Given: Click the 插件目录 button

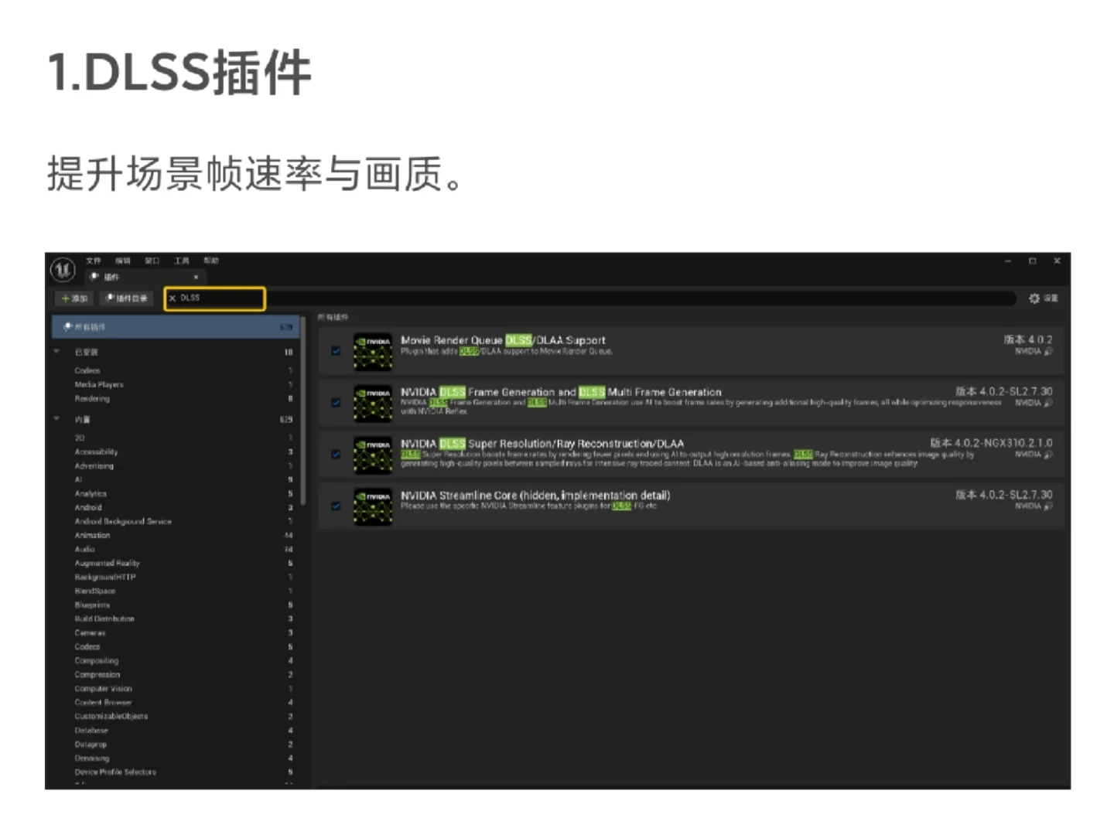Looking at the screenshot, I should [x=126, y=298].
